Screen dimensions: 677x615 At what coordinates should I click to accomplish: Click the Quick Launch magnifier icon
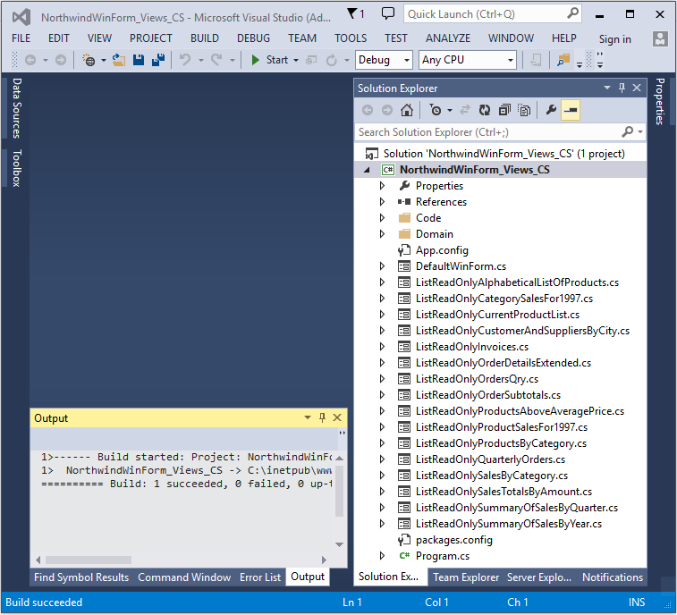572,13
